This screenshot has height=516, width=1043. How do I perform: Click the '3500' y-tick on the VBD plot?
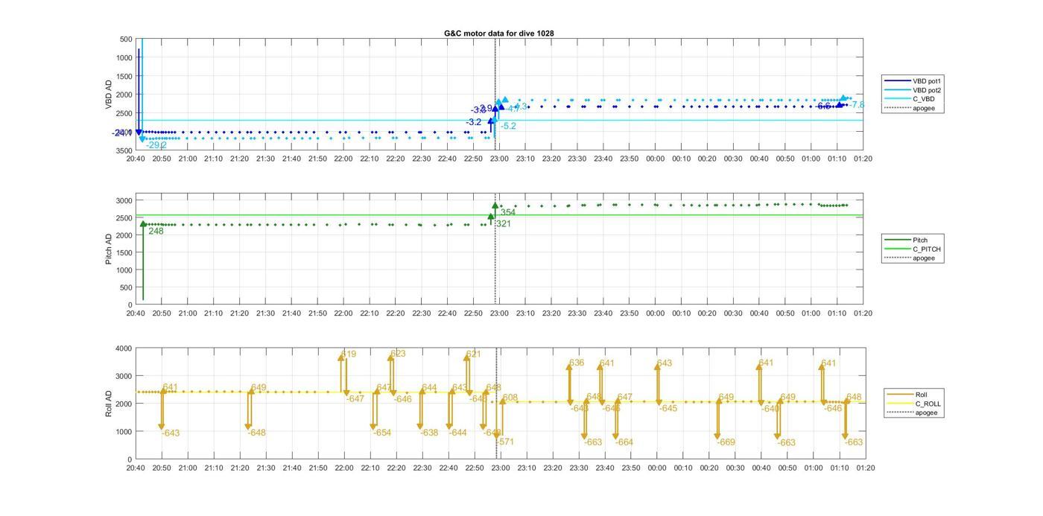[x=124, y=150]
